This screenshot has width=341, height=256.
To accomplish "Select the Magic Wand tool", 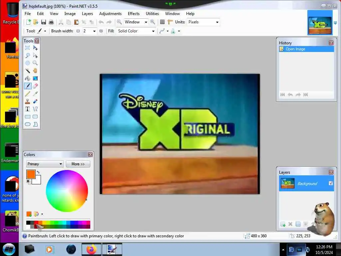I will point(28,71).
